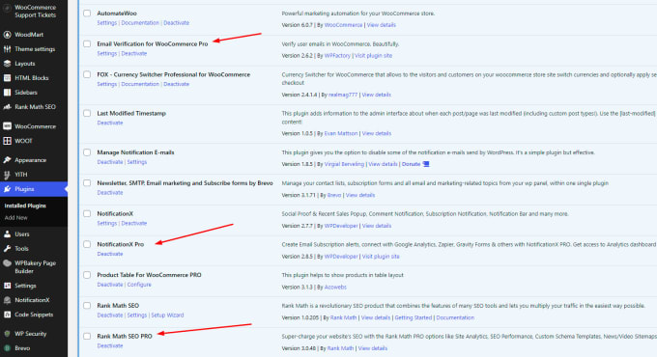This screenshot has height=357, width=657.
Task: Tick Product Table For WooCommerce PRO checkbox
Action: (87, 275)
